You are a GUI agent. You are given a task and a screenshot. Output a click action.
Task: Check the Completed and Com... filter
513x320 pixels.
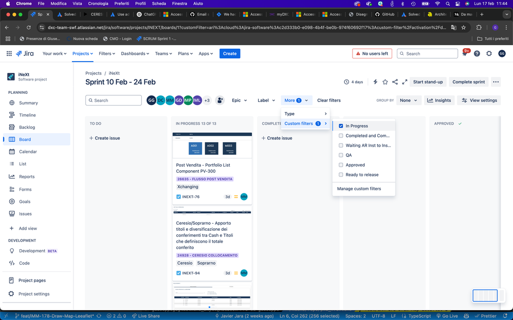click(x=341, y=135)
